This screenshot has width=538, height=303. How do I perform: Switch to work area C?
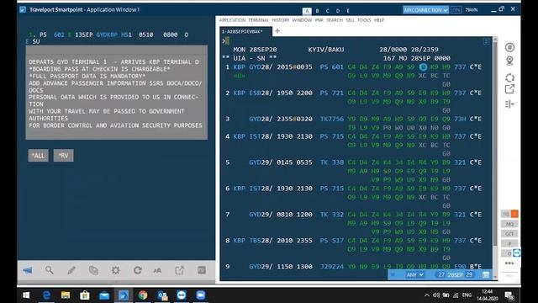(327, 11)
